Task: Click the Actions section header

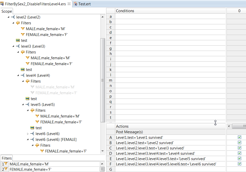Action: (x=170, y=126)
